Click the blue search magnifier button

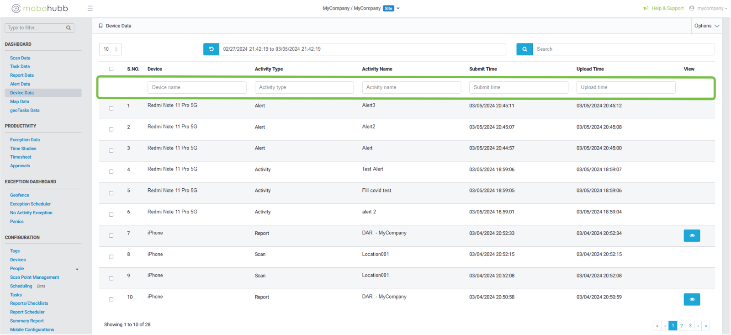coord(524,49)
